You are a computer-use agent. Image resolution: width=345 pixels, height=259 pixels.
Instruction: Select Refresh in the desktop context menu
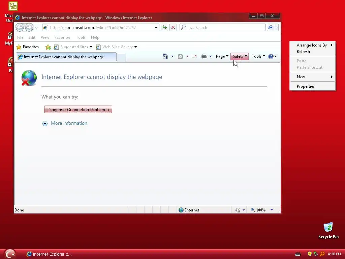tap(313, 52)
